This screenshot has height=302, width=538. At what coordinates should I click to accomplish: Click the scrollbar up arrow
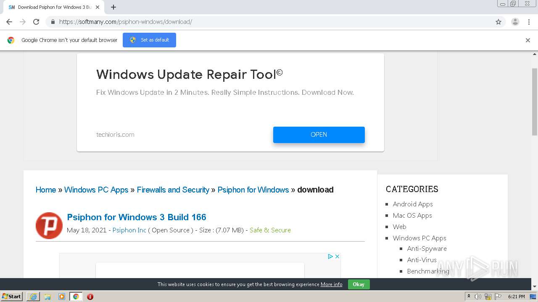point(535,54)
